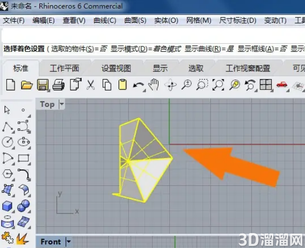The height and width of the screenshot is (248, 305).
Task: Click the Undo view change icon
Action: click(250, 85)
